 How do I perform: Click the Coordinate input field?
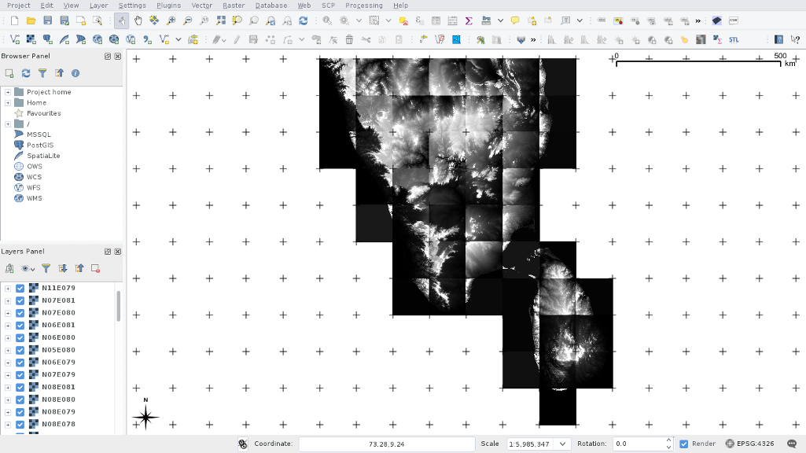pos(386,444)
